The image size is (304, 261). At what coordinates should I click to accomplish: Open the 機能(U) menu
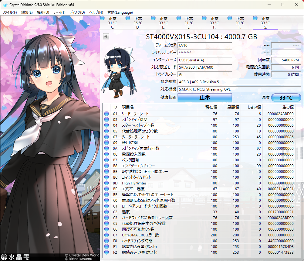click(43, 12)
